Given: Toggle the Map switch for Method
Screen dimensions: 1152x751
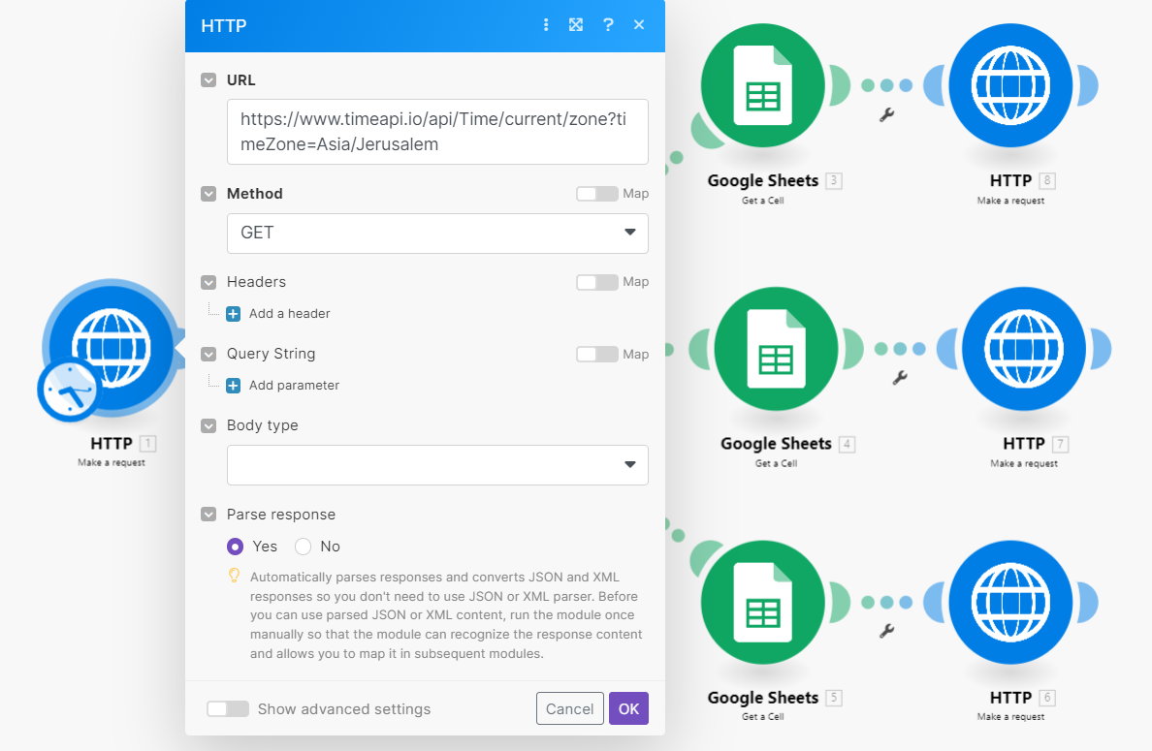Looking at the screenshot, I should (596, 194).
